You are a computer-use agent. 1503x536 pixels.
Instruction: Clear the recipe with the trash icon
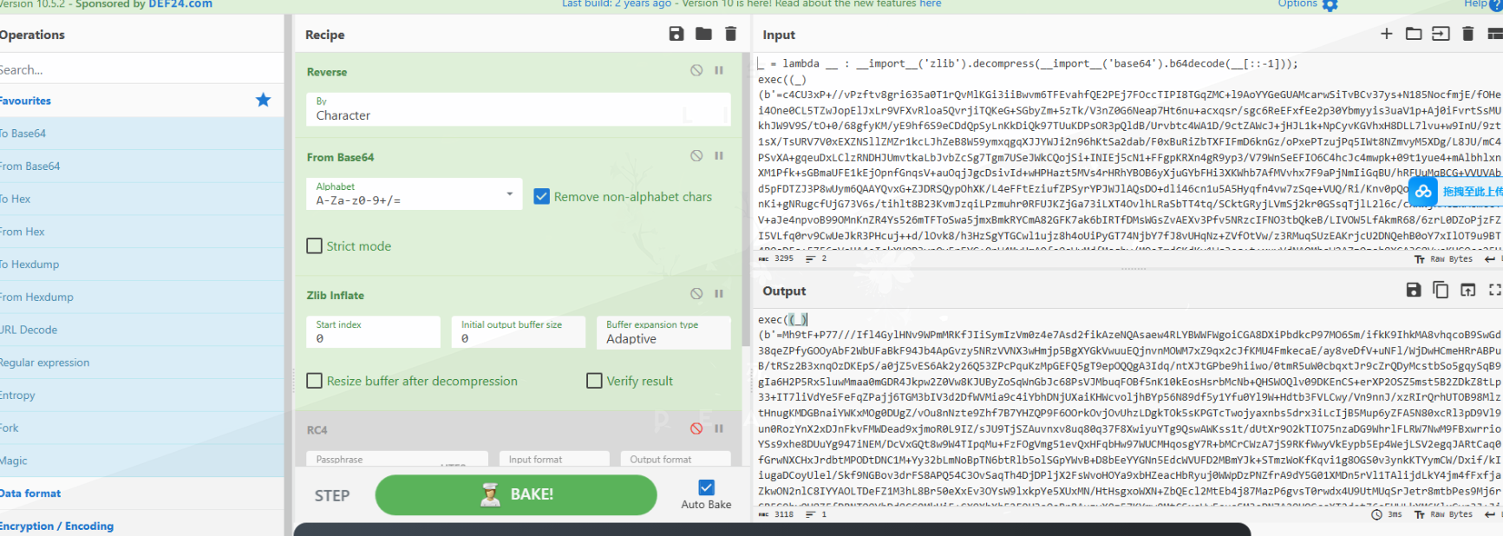click(730, 34)
